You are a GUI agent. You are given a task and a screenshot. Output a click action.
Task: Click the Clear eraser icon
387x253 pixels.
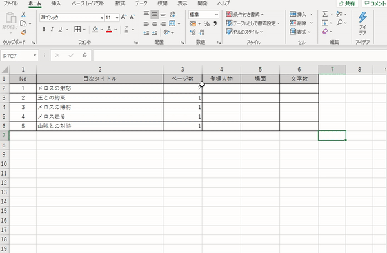click(x=325, y=32)
